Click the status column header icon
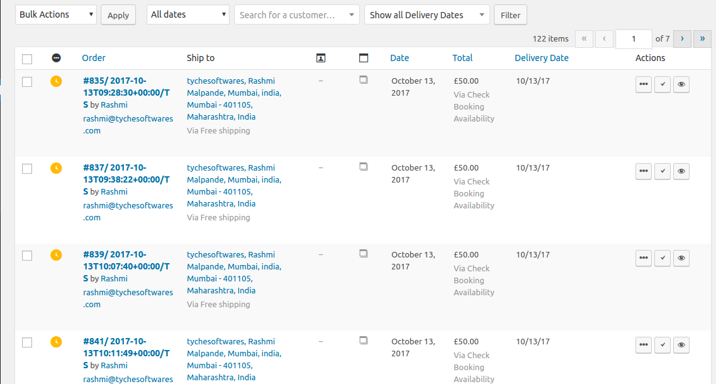Screen dimensions: 716x384 56,58
